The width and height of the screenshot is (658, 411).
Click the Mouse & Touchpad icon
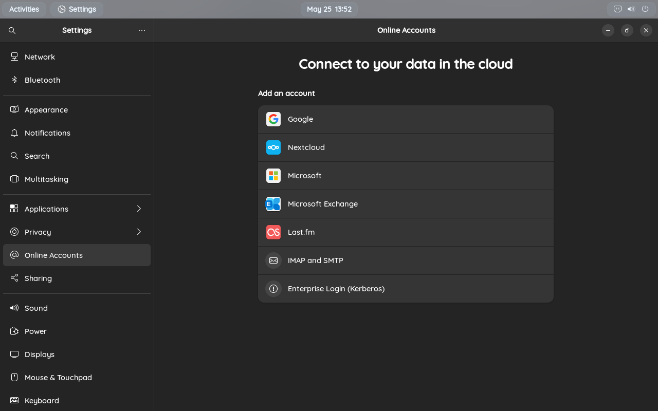click(14, 377)
